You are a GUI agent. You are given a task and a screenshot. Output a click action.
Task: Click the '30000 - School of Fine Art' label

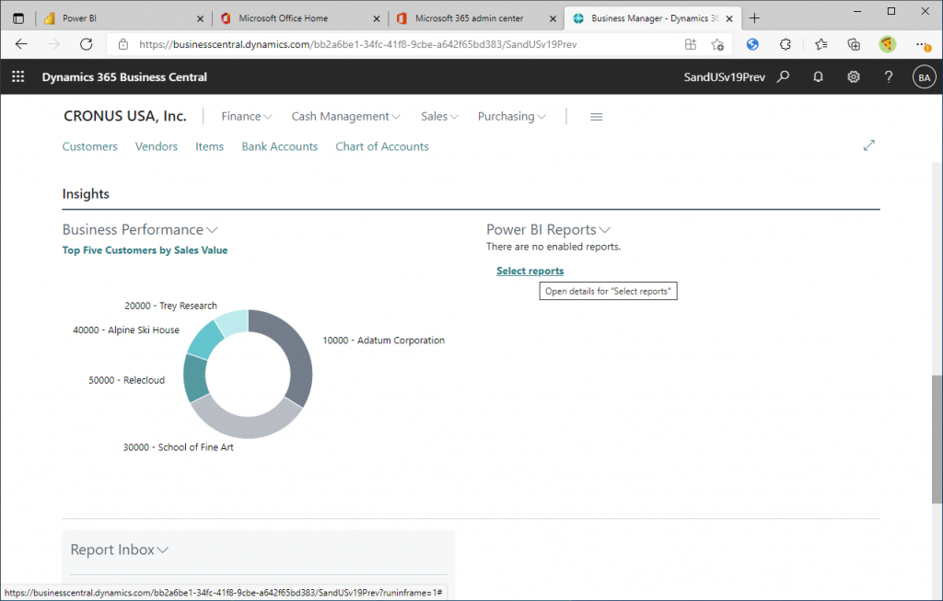coord(179,447)
